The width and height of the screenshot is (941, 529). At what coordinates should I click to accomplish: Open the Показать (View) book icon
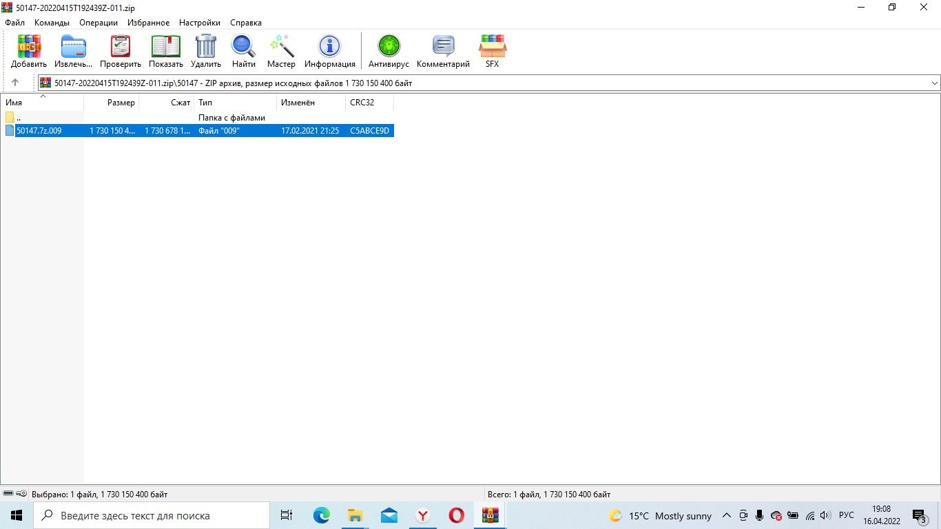(x=166, y=47)
